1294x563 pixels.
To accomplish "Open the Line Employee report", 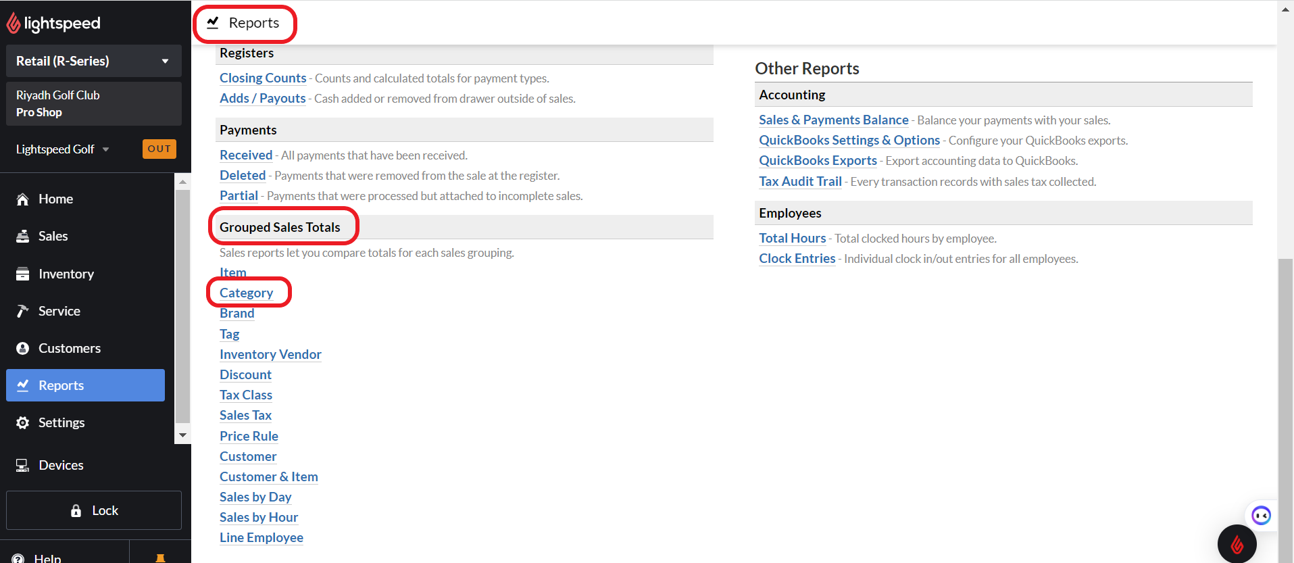I will [262, 537].
